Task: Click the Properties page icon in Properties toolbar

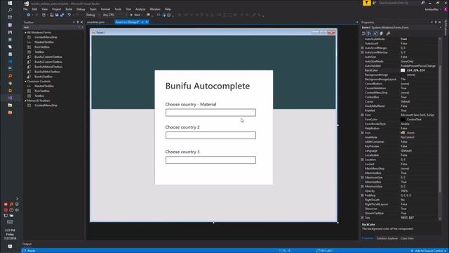Action: click(x=376, y=34)
